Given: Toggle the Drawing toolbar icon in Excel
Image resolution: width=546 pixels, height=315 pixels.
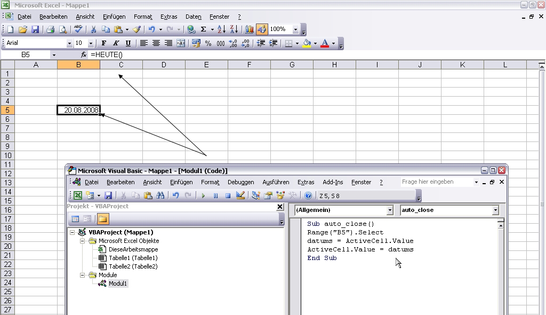Looking at the screenshot, I should (262, 29).
